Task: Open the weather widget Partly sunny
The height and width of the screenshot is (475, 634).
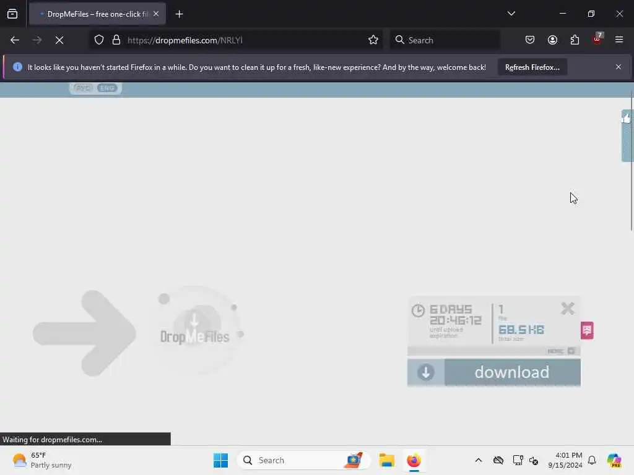Action: pyautogui.click(x=41, y=460)
